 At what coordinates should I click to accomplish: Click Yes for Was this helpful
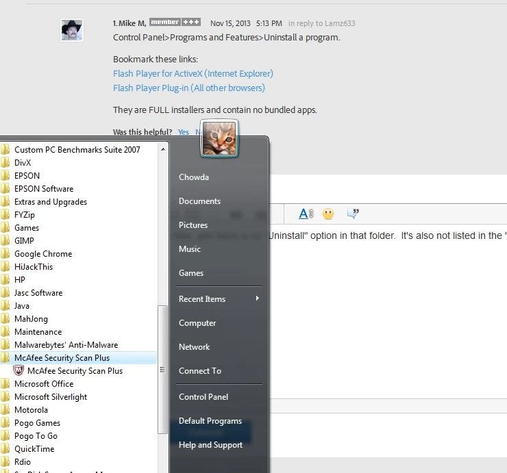click(x=184, y=132)
